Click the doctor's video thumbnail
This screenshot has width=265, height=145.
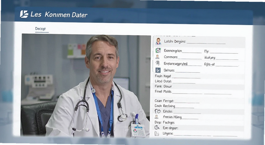[86, 85]
